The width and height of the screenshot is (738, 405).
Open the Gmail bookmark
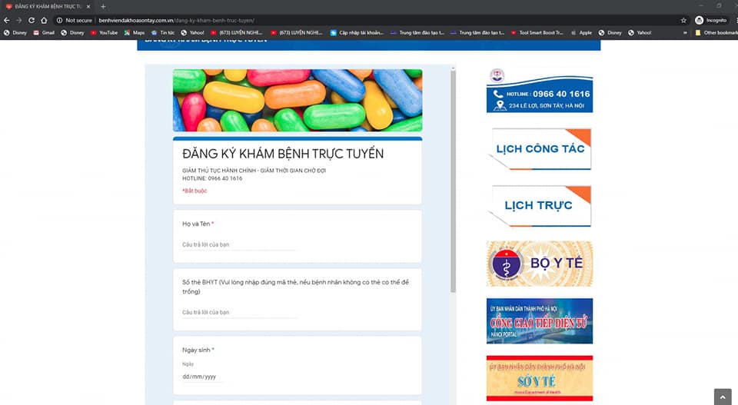(43, 32)
